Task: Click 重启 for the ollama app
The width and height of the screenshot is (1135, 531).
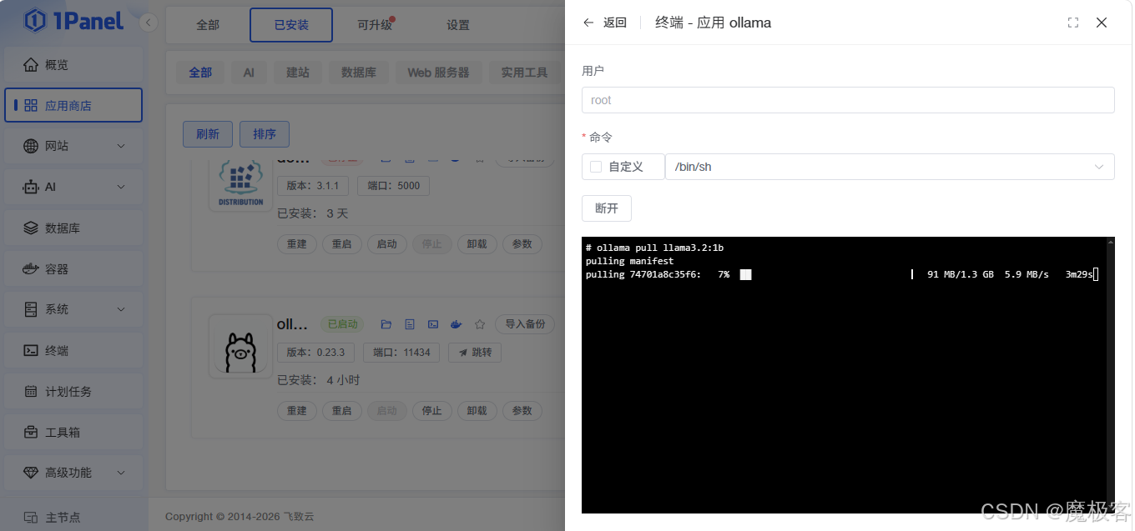Action: [x=341, y=411]
